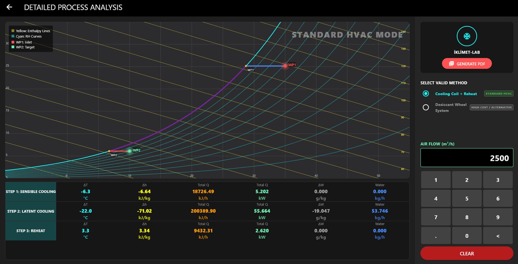This screenshot has width=518, height=264.
Task: Click the snowflake logo icon
Action: coord(467,36)
